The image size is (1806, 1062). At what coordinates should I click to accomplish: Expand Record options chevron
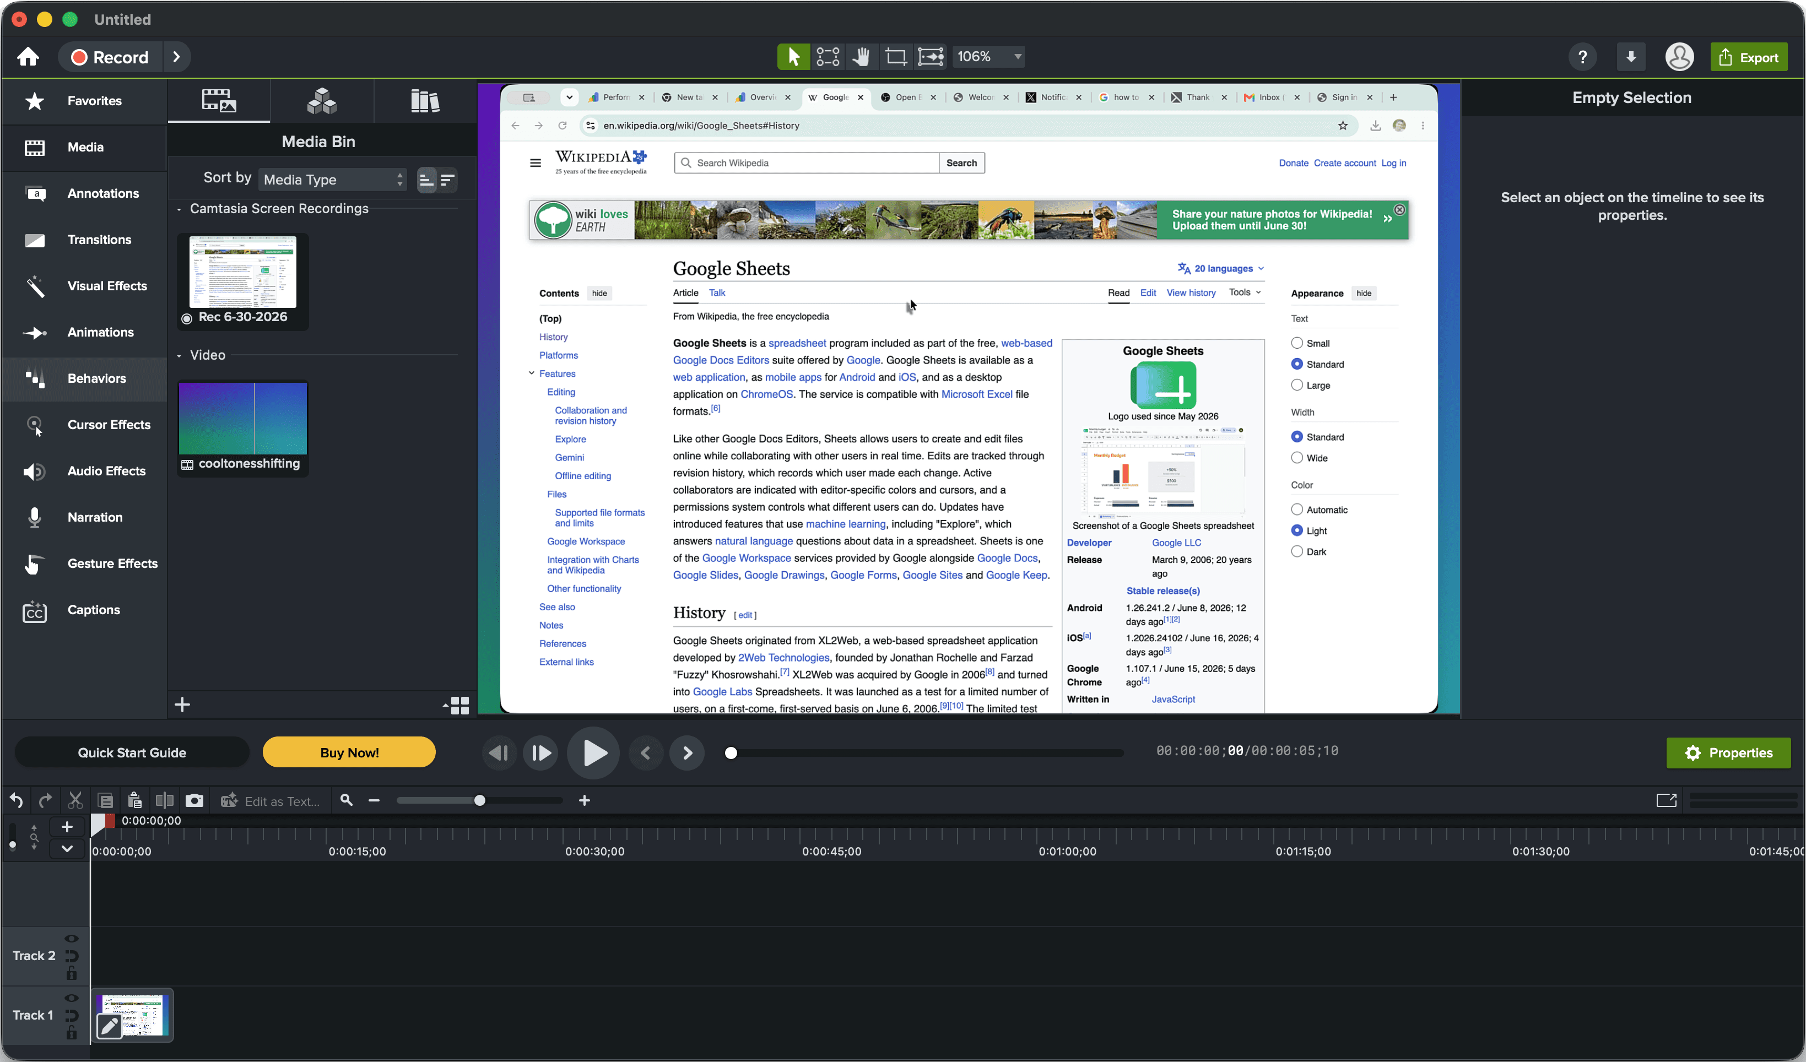click(176, 57)
